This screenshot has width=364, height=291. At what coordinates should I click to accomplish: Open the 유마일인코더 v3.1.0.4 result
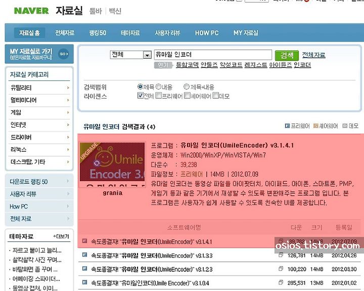[150, 283]
